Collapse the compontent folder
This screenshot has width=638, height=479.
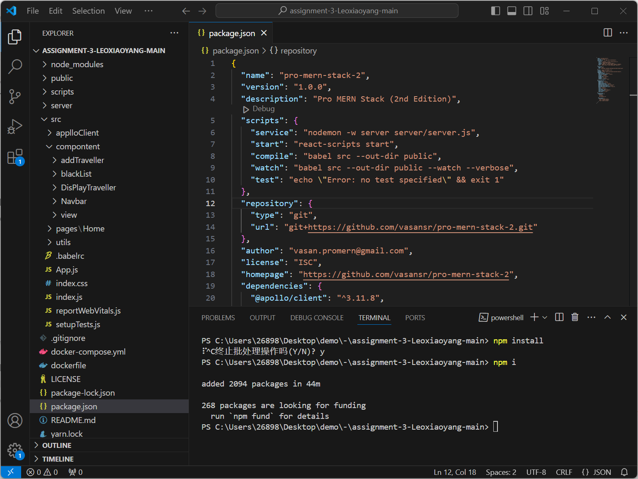pos(78,146)
